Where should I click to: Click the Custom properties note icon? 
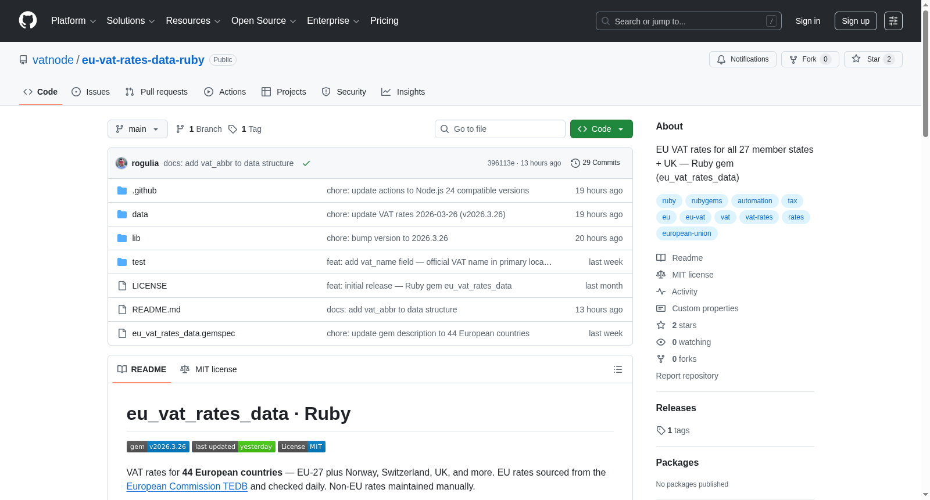(x=661, y=308)
